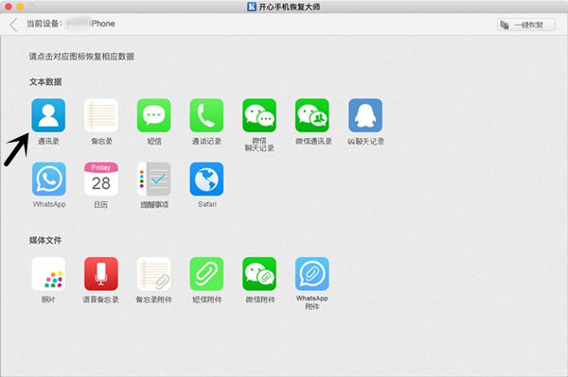The image size is (568, 377).
Task: Click the 短信 label text
Action: click(x=154, y=141)
